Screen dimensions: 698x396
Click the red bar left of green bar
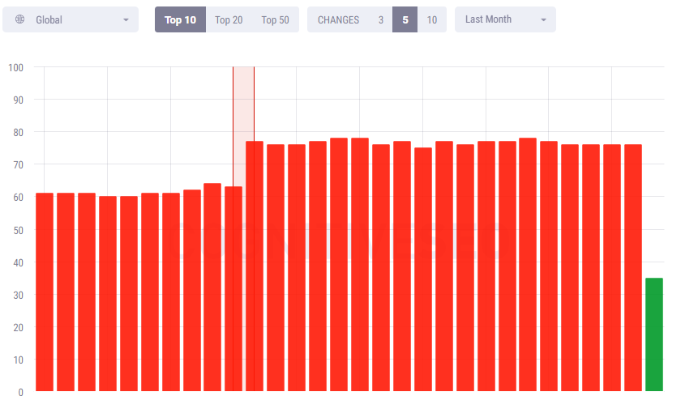click(x=633, y=267)
